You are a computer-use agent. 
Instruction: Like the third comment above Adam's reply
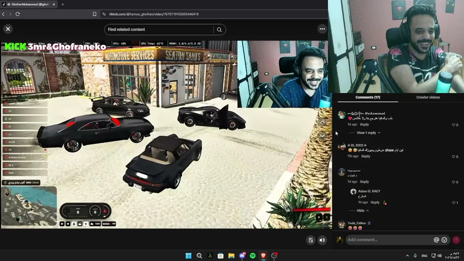(x=453, y=182)
